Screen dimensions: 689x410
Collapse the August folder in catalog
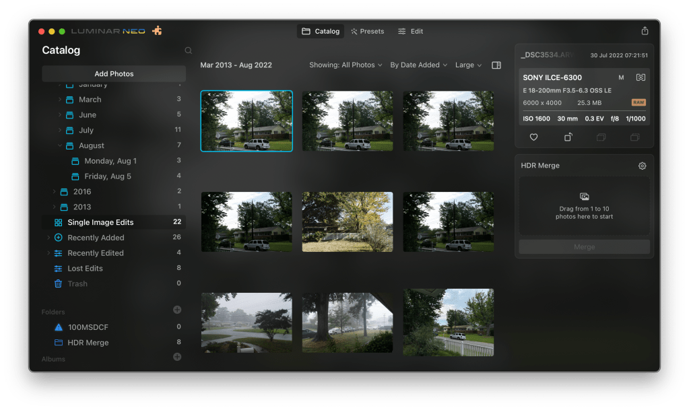60,145
